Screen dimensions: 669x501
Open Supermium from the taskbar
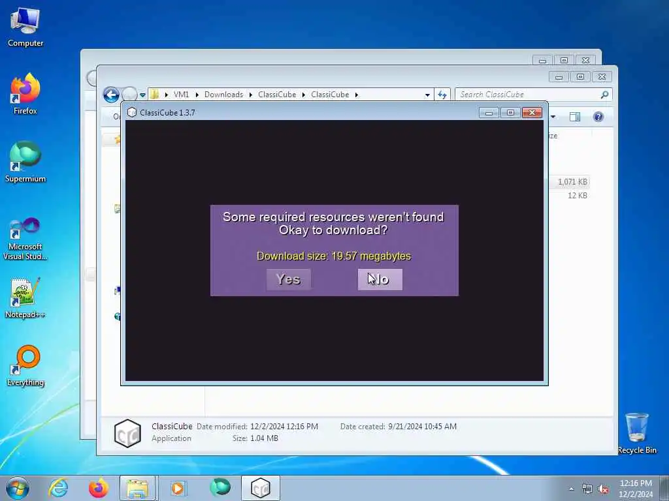[x=220, y=487]
